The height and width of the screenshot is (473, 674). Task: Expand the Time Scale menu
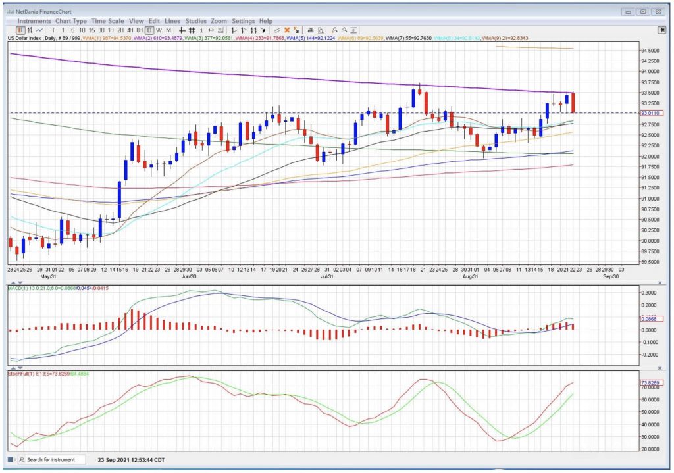tap(108, 21)
